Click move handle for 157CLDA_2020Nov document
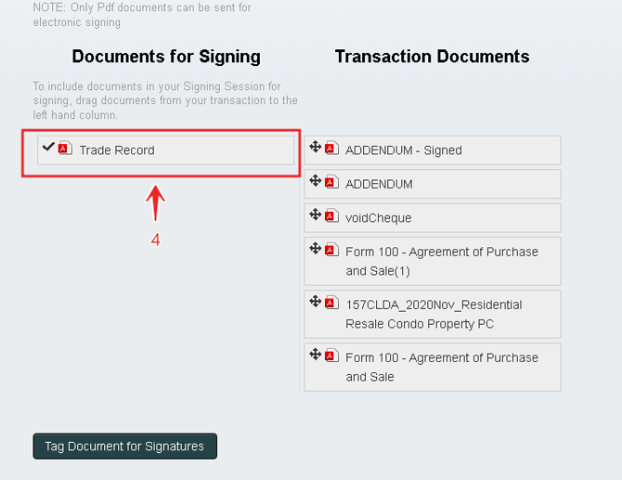 coord(316,302)
